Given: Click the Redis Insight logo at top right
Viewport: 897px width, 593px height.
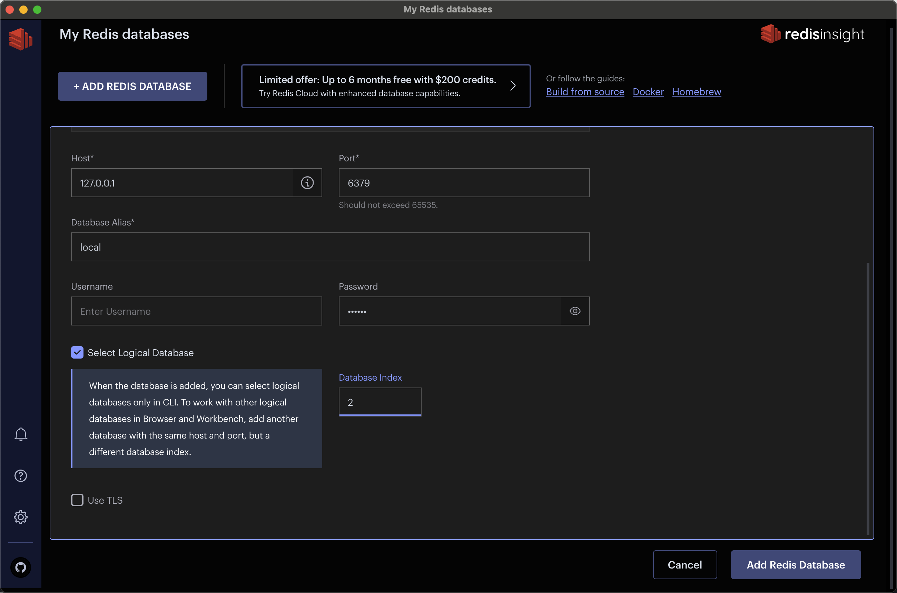Looking at the screenshot, I should coord(812,34).
